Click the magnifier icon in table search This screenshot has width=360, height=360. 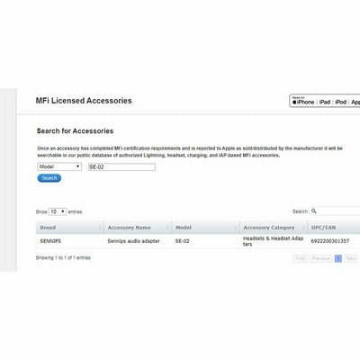pos(314,211)
